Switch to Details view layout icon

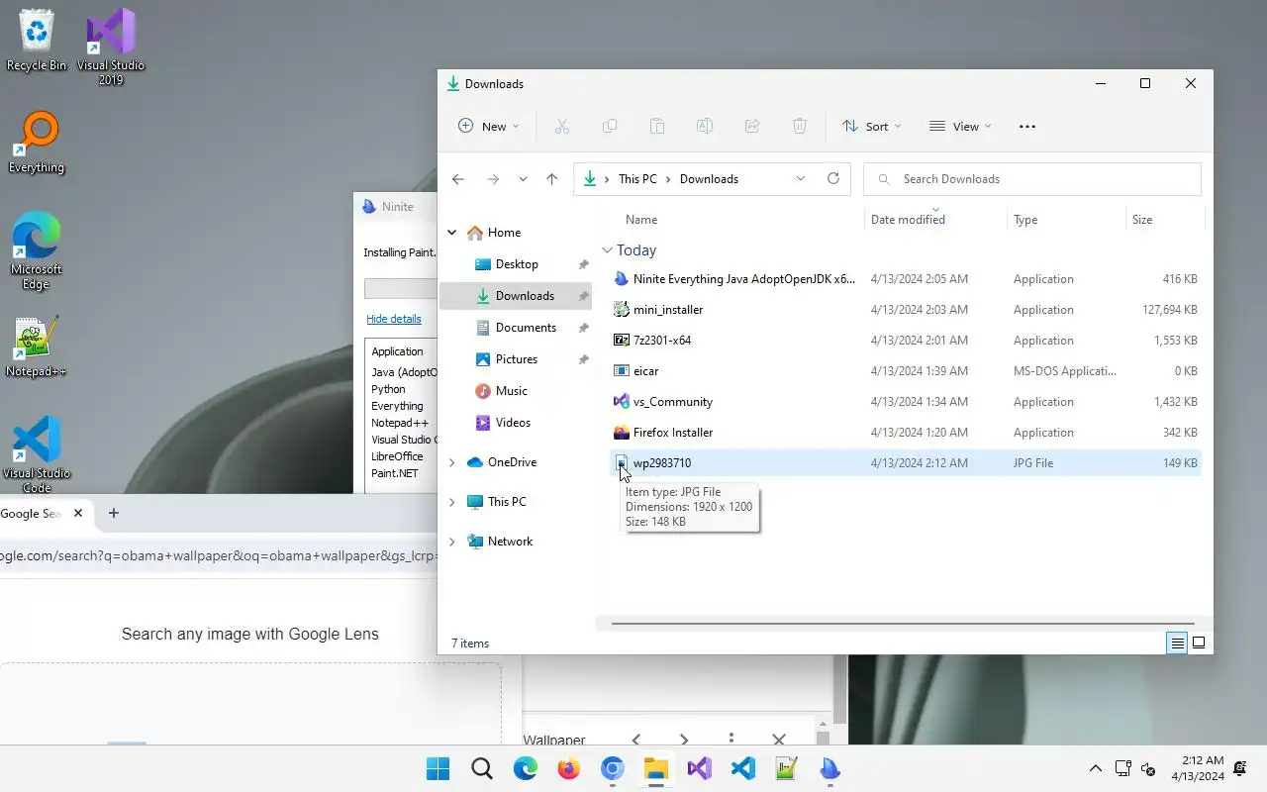pos(1177,643)
